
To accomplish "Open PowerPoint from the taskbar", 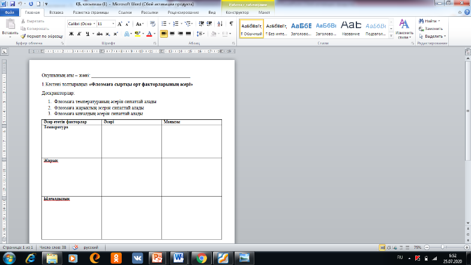I will pyautogui.click(x=157, y=258).
